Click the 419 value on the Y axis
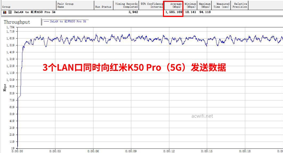This screenshot has height=153, width=283. [12, 121]
